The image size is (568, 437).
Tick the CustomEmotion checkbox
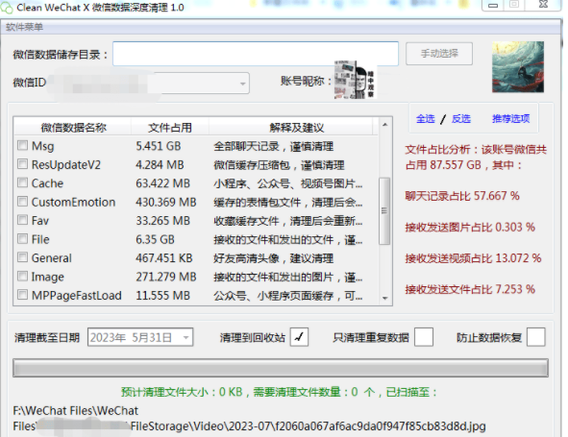[x=22, y=202]
